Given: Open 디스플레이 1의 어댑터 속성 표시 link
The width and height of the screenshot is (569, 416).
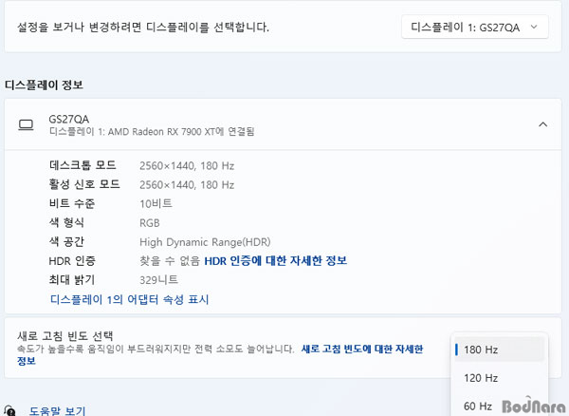Looking at the screenshot, I should point(130,299).
